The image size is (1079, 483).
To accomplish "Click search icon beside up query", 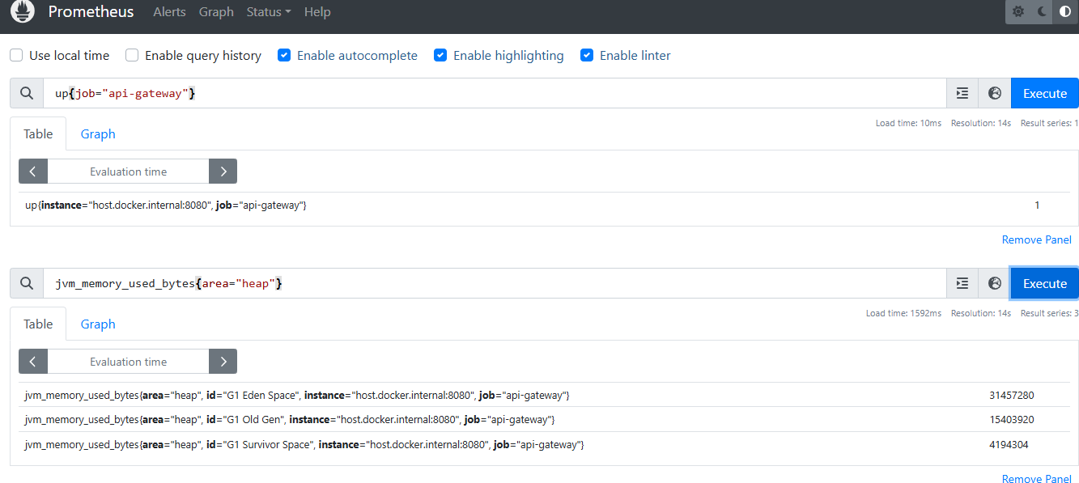I will pos(27,93).
